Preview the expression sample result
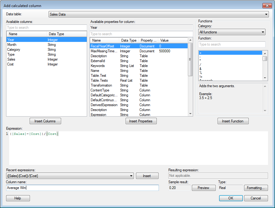This screenshot has height=208, width=275. [203, 188]
